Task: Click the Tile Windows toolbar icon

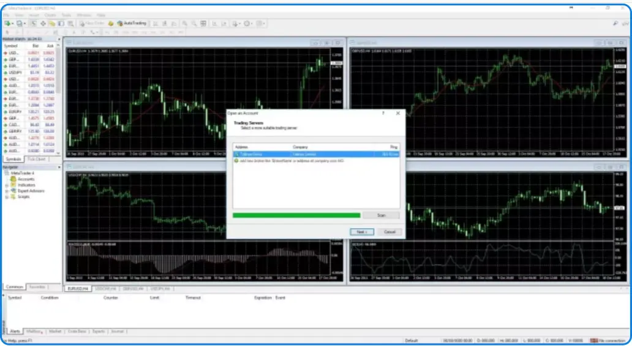Action: point(203,24)
